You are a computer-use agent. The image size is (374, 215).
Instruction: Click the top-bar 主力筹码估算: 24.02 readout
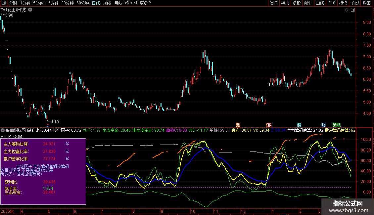pyautogui.click(x=305, y=130)
